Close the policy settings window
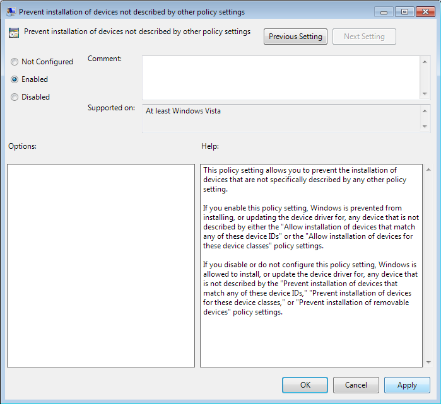The image size is (441, 404). coord(425,12)
